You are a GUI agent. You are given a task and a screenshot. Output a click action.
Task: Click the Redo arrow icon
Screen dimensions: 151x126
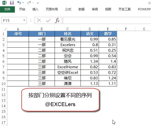click(29, 3)
